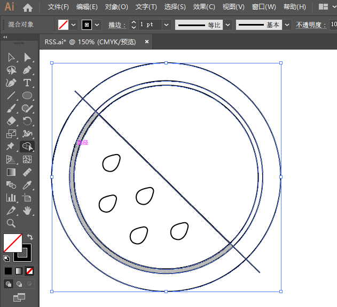
Task: Reset to default fill and stroke
Action: tap(6, 258)
